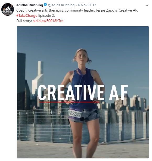Click the race bib number 22811
This screenshot has height=161, width=152.
(x=75, y=114)
